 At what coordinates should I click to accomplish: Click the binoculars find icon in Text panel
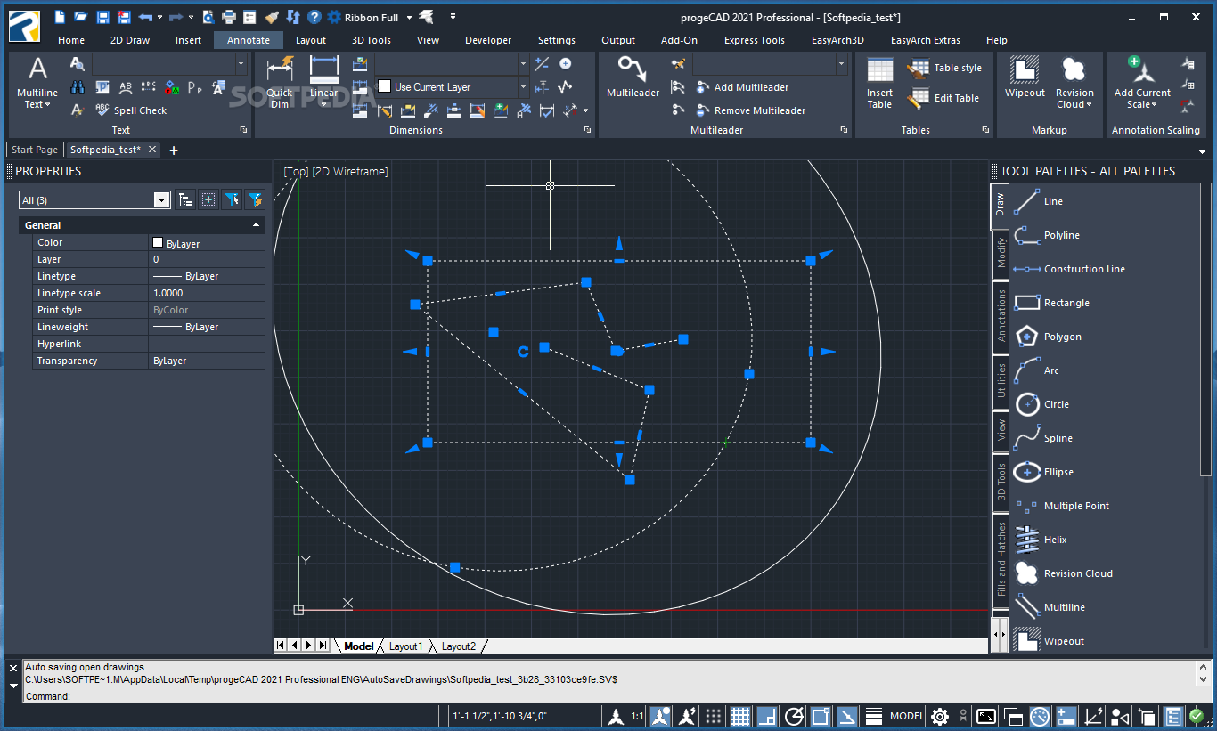pyautogui.click(x=78, y=87)
